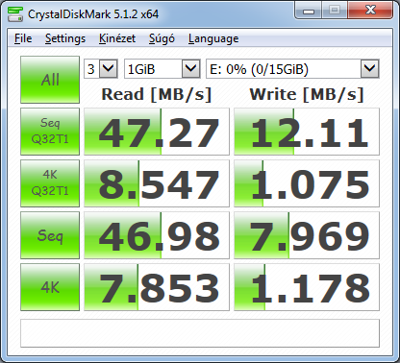The image size is (400, 363).
Task: Open the Súgó menu
Action: [162, 38]
